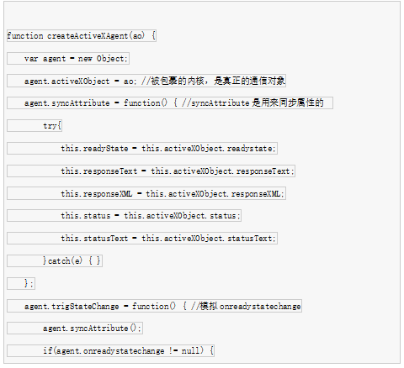Click the null keyword in the if statement
Screen dimensions: 404x368
point(190,351)
